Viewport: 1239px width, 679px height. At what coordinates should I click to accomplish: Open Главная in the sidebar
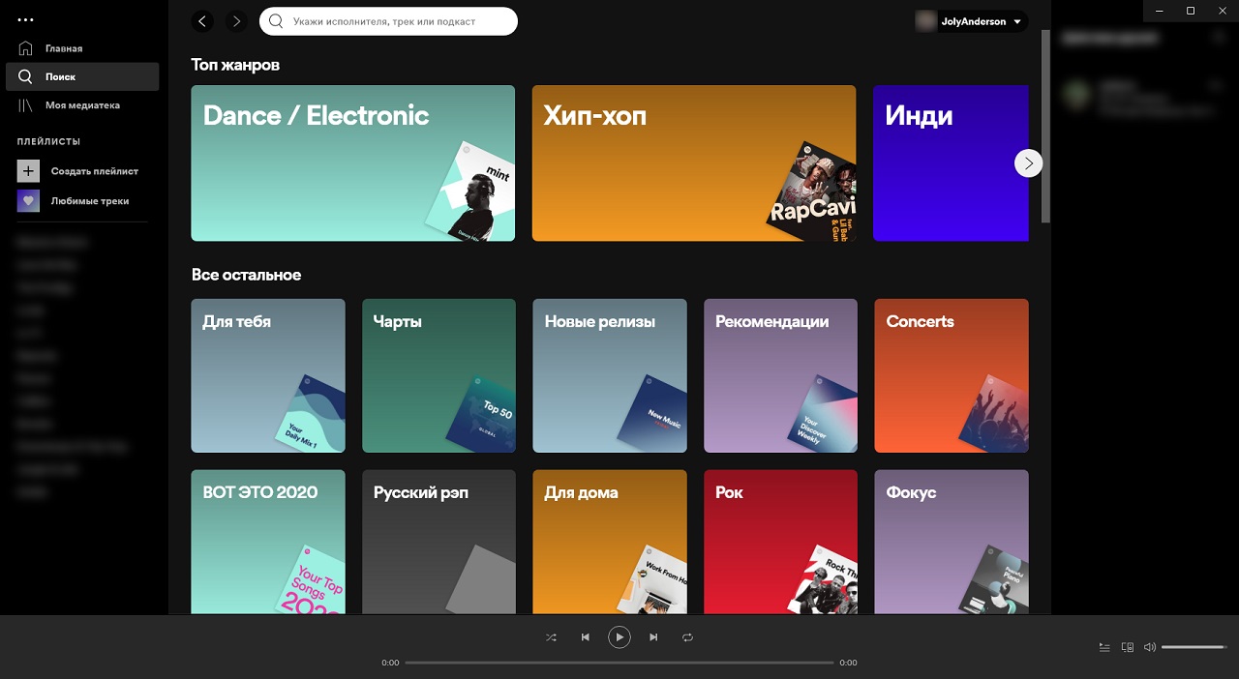[x=63, y=48]
